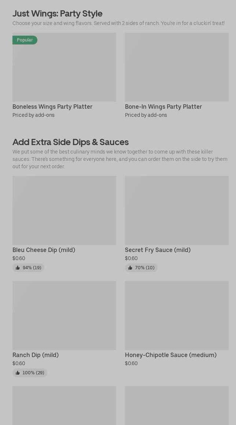Click the Popular badge on Boneless Wings

[25, 40]
